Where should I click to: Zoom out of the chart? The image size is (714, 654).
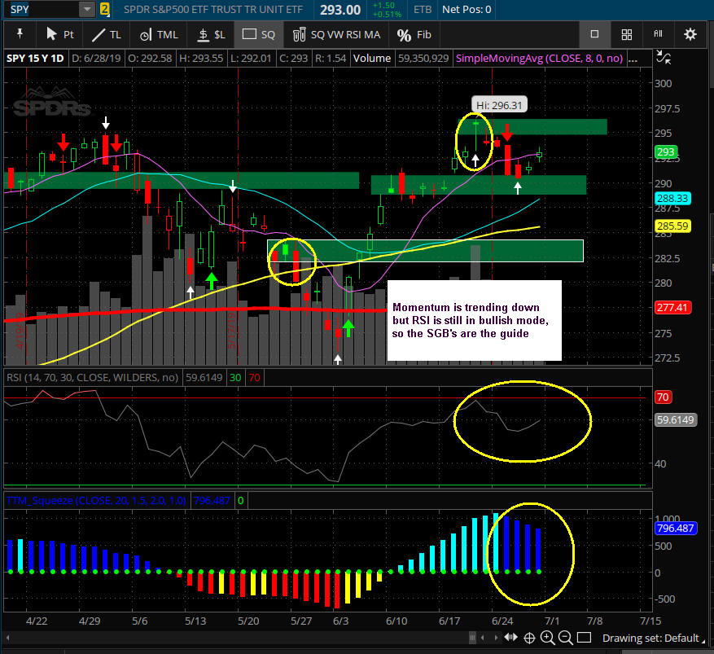(565, 638)
